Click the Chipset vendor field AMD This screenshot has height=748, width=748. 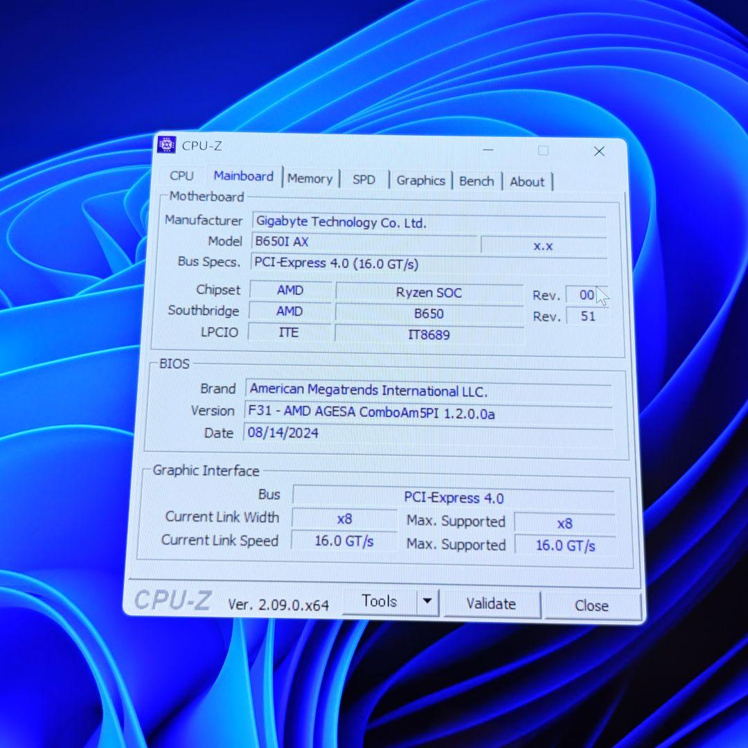tap(290, 290)
